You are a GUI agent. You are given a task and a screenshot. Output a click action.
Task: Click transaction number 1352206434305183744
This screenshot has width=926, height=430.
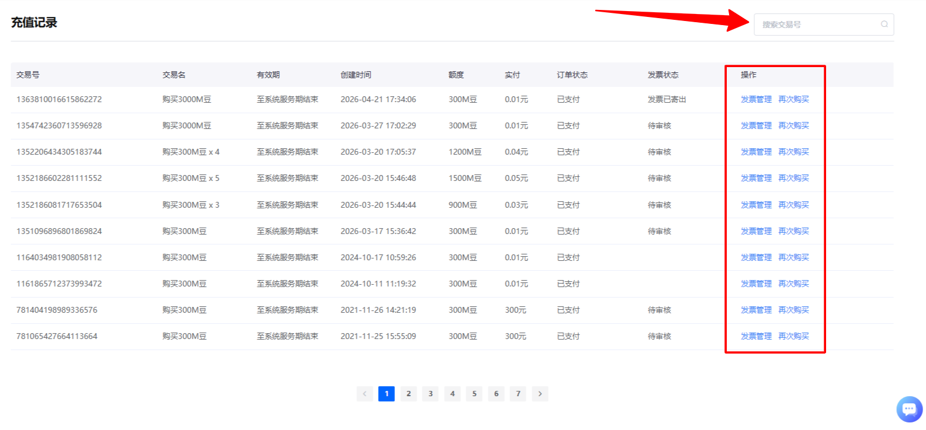(59, 152)
